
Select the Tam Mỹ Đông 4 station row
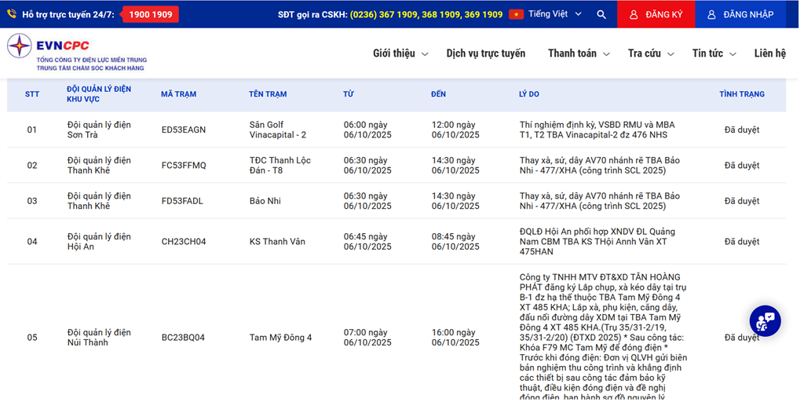[x=280, y=338]
